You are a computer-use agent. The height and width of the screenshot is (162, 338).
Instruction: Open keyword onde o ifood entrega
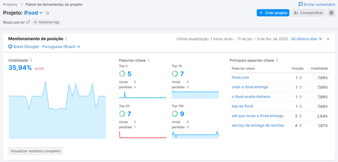[x=250, y=87]
